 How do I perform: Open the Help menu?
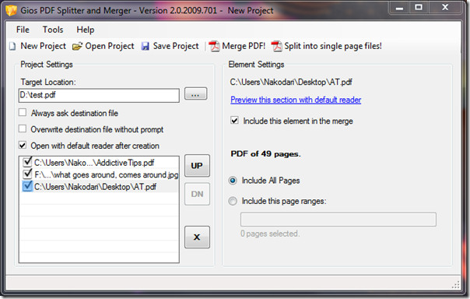85,30
